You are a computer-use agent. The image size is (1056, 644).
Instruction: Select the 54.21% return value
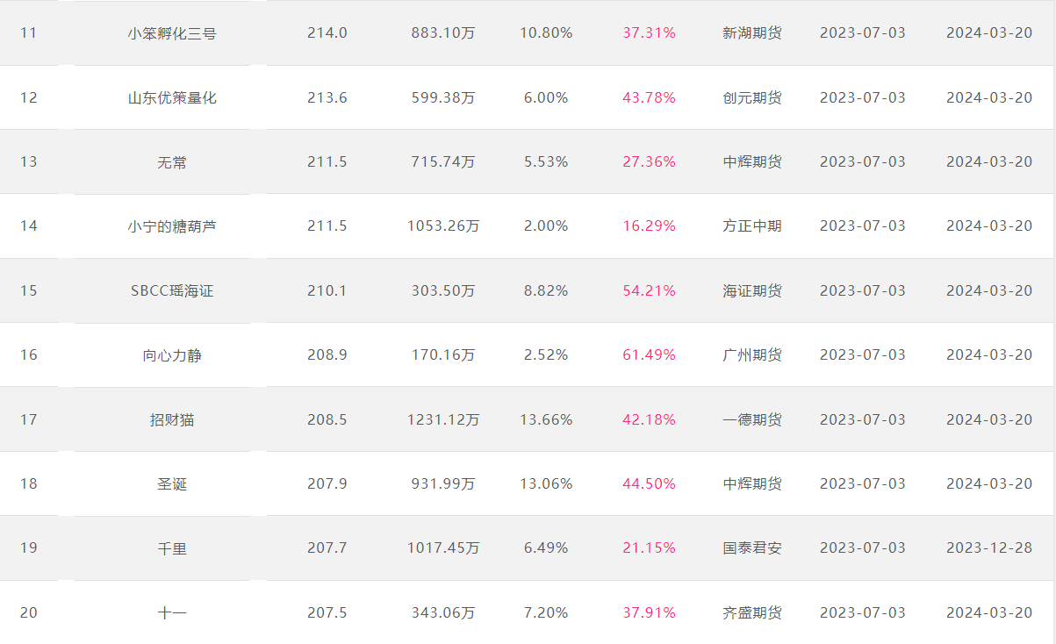[650, 290]
